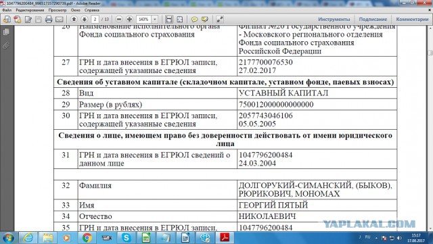Click the page number field showing 2

click(95, 20)
